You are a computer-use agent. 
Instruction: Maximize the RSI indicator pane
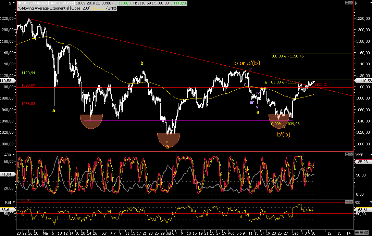[x=347, y=202]
